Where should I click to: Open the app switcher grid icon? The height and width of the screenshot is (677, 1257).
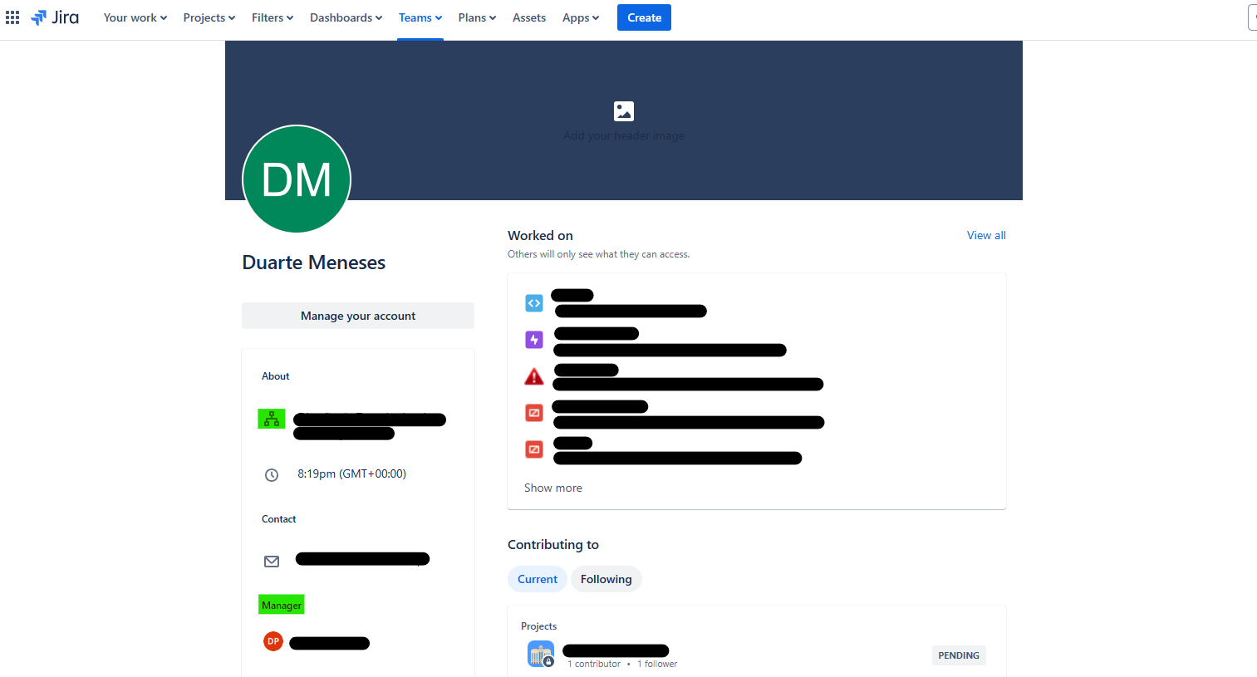pos(12,17)
